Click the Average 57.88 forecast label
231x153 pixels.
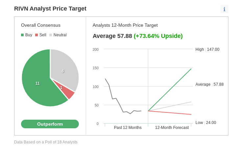tap(209, 84)
